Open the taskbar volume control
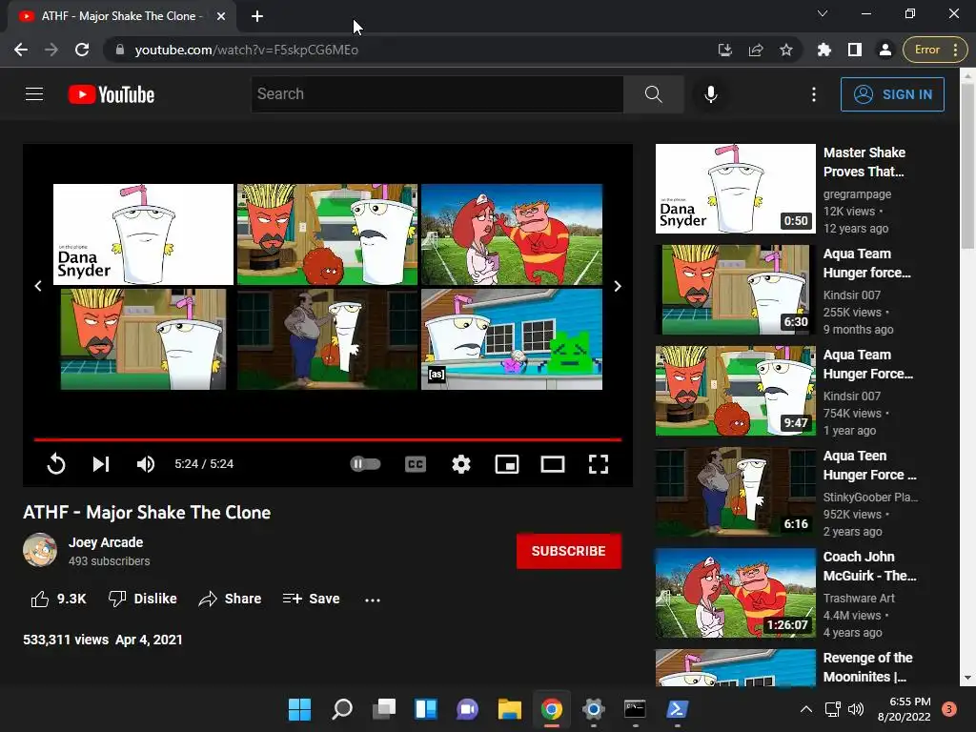 856,709
